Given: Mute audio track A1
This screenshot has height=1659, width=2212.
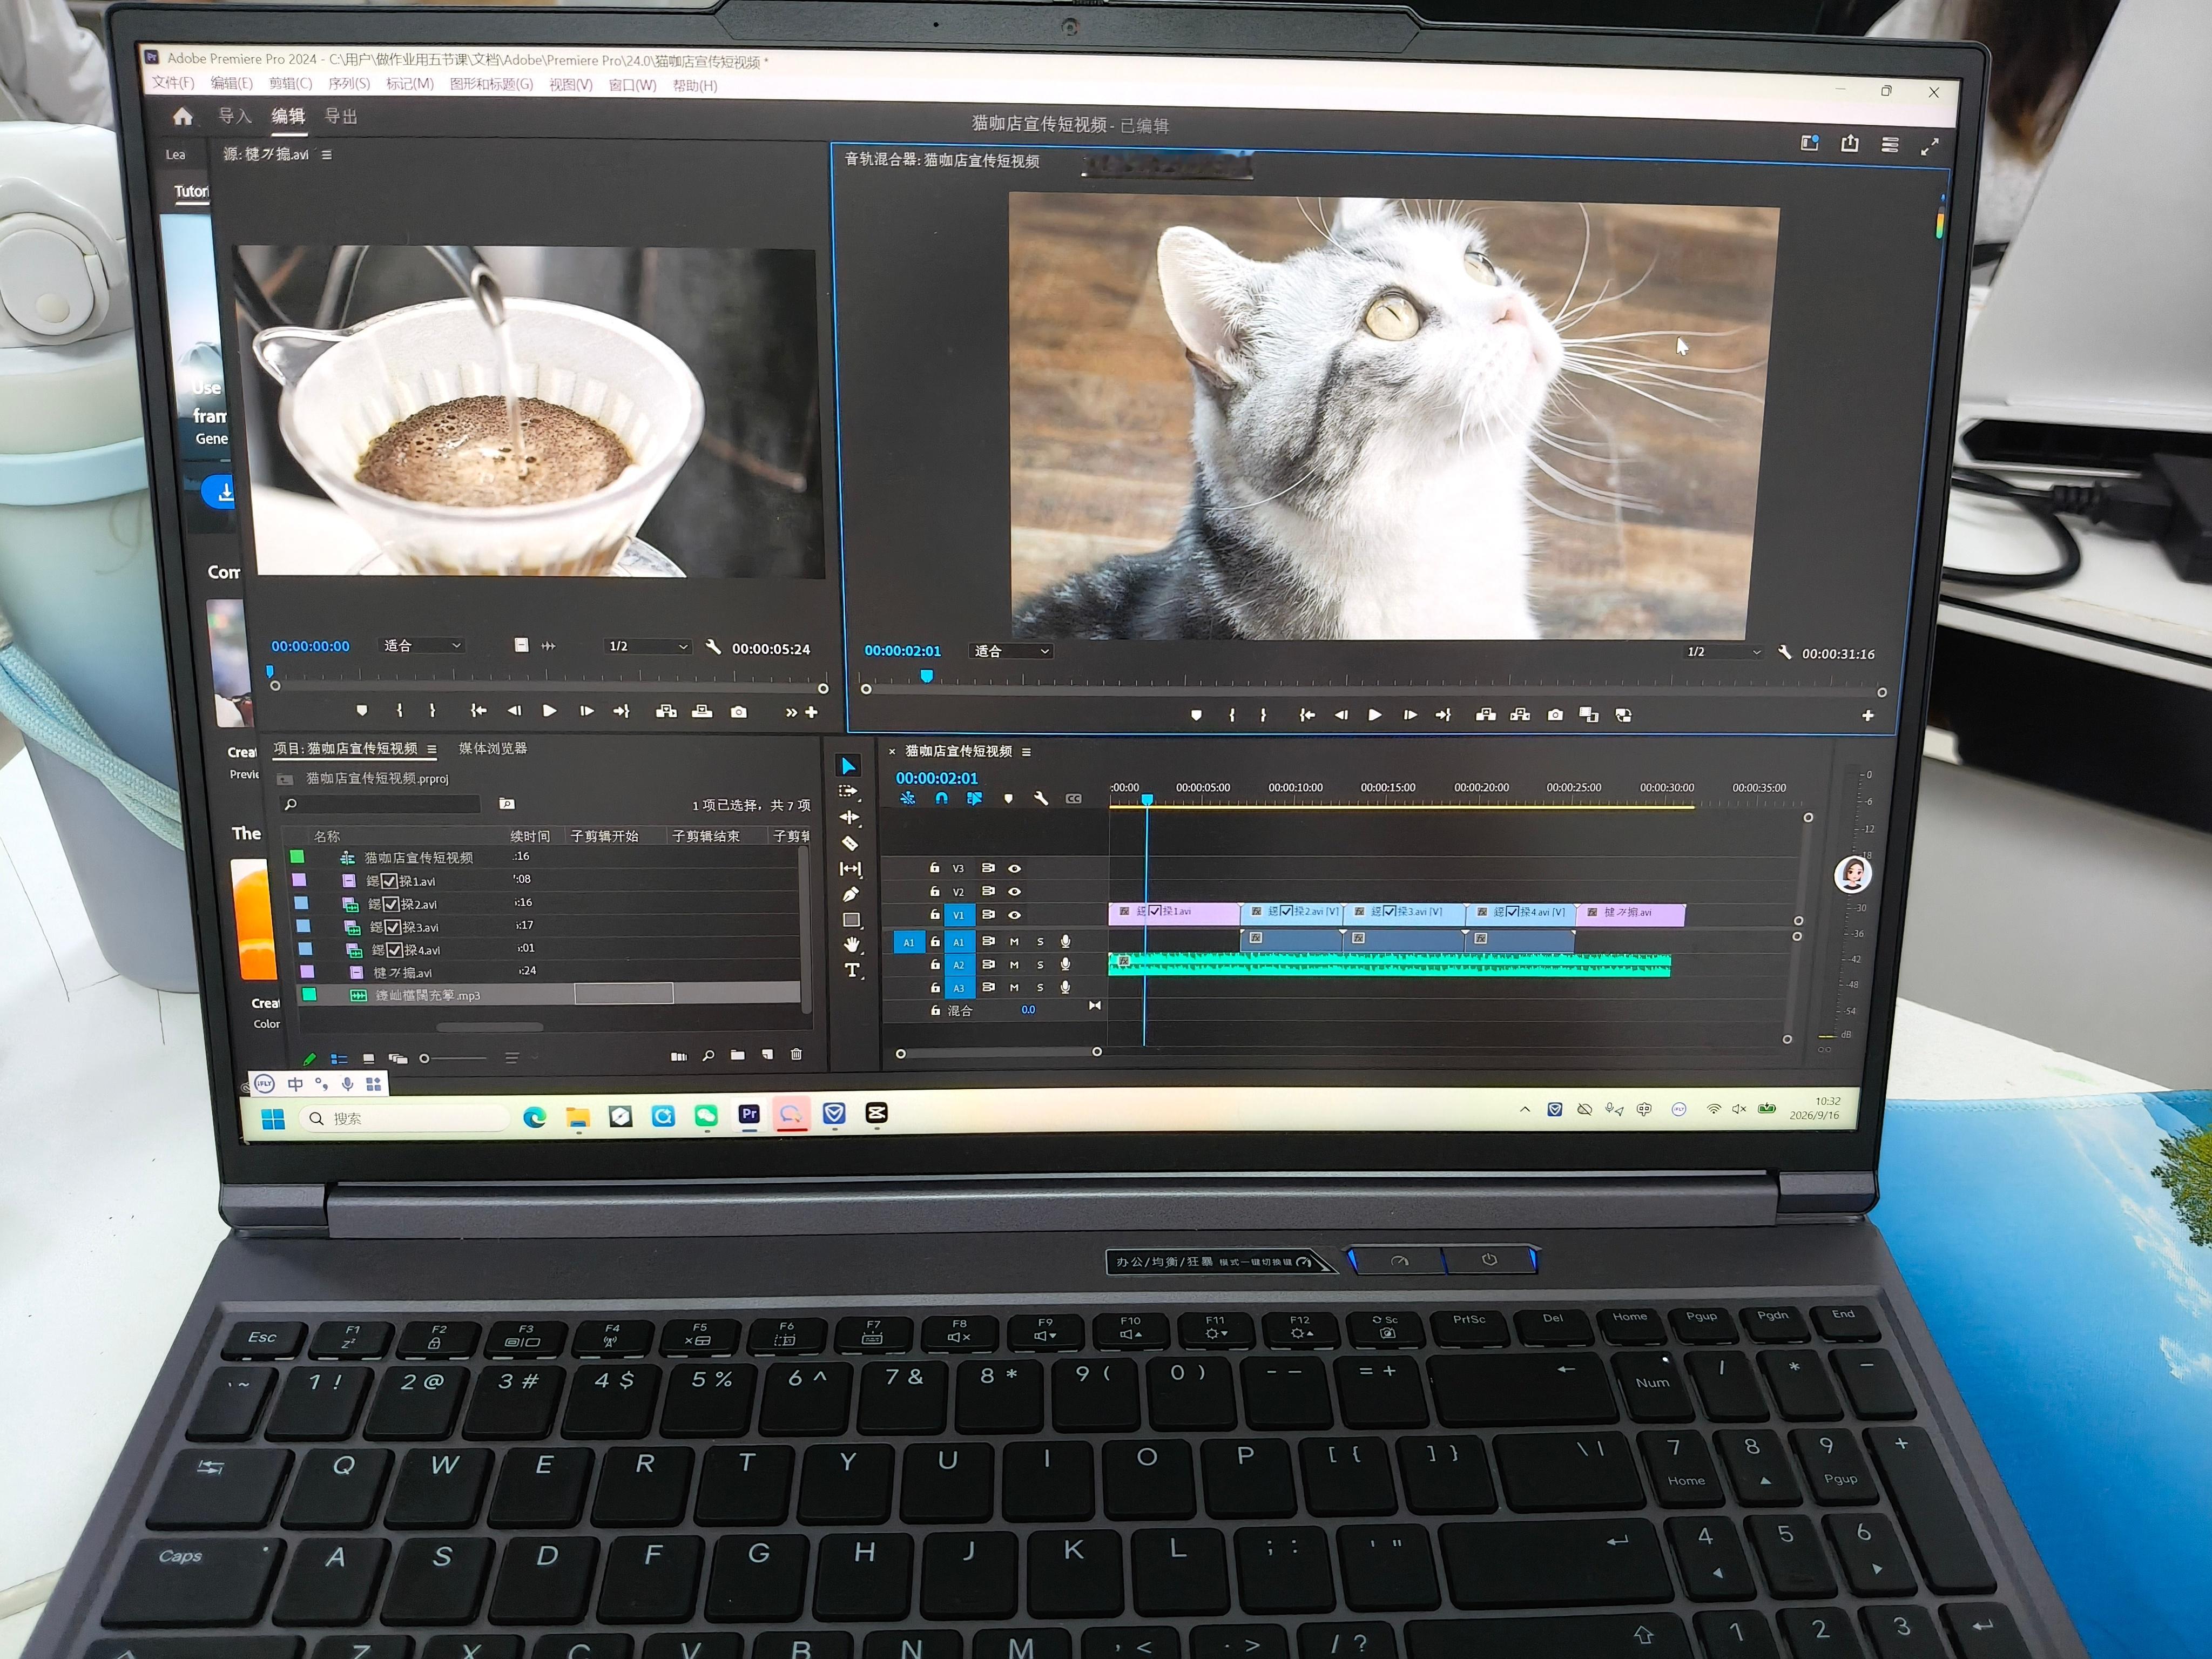Looking at the screenshot, I should pos(1014,941).
